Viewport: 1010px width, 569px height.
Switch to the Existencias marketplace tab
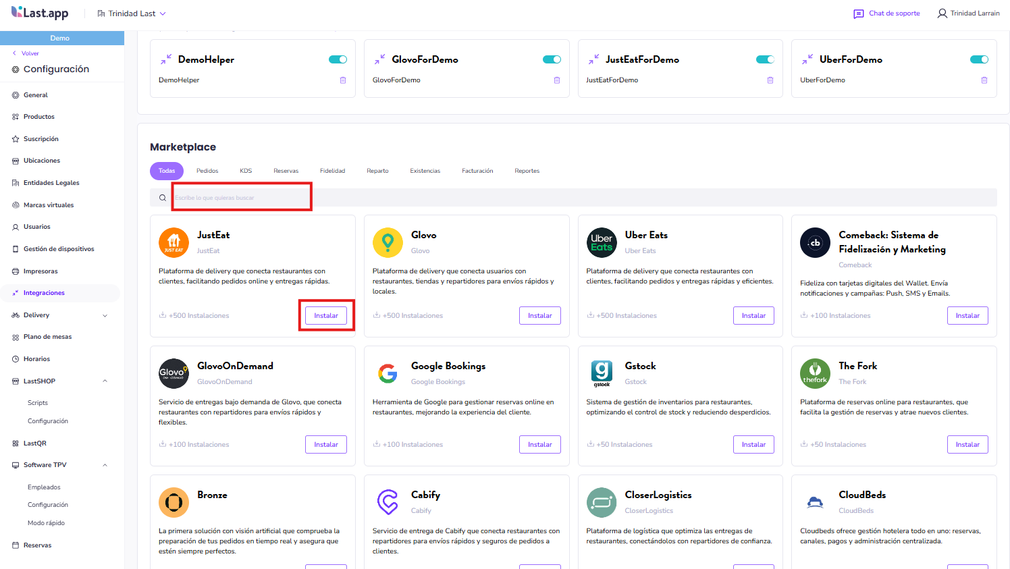(x=425, y=171)
